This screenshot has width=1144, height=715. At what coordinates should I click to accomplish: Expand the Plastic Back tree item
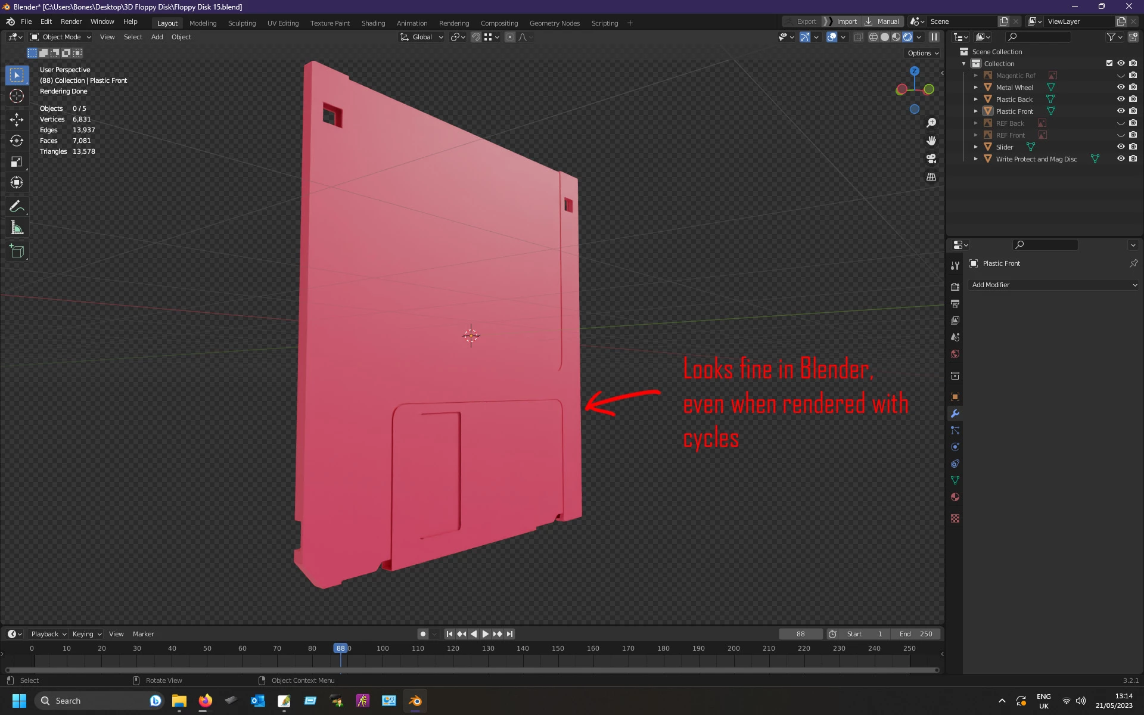[x=976, y=99]
